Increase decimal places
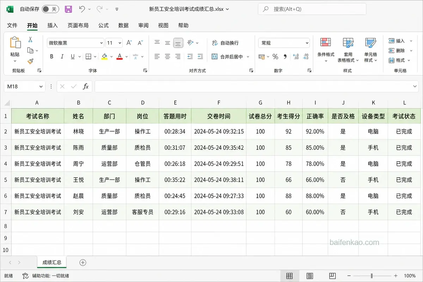The image size is (423, 282). tap(296, 57)
